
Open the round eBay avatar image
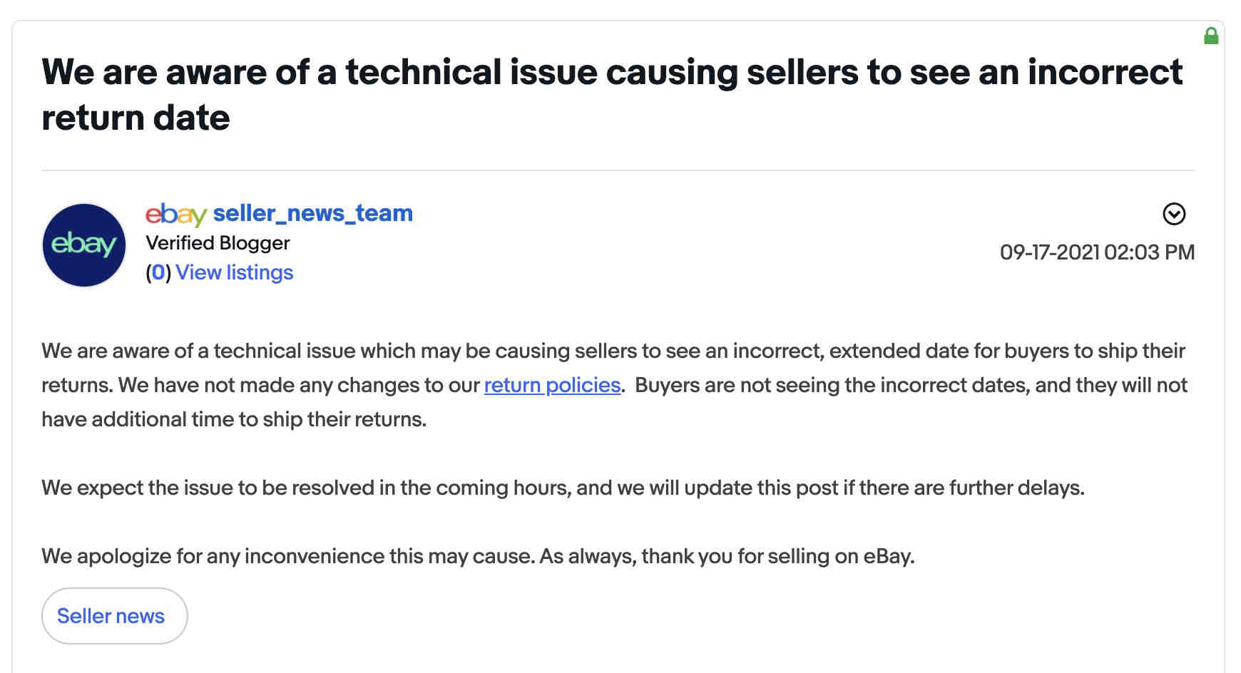[x=84, y=245]
